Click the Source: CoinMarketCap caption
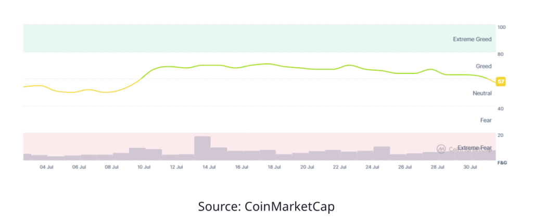The image size is (533, 222). click(266, 206)
